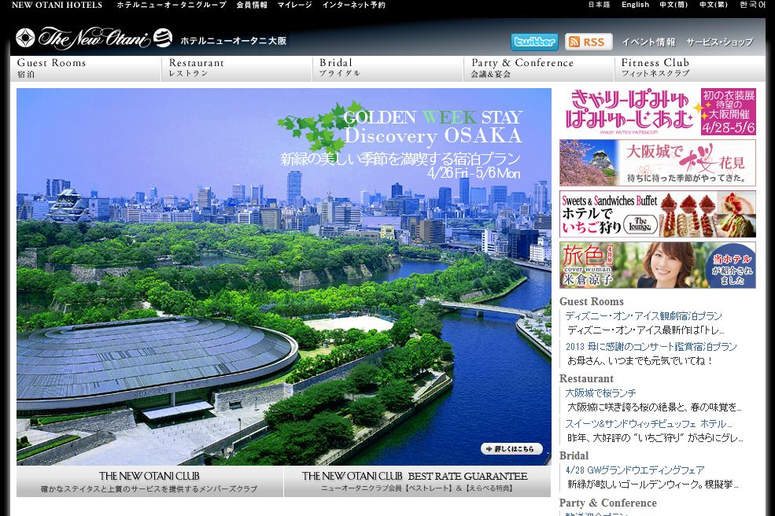The image size is (775, 516).
Task: Open マイレージ link
Action: pos(294,5)
